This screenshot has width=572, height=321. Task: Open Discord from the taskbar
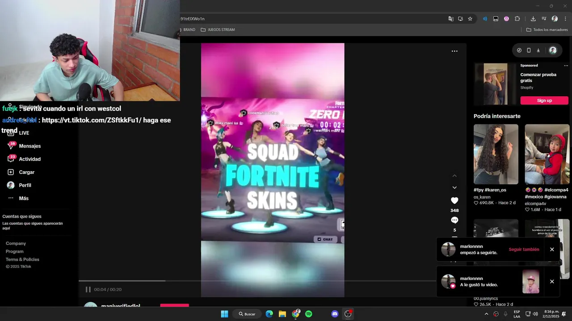point(335,314)
